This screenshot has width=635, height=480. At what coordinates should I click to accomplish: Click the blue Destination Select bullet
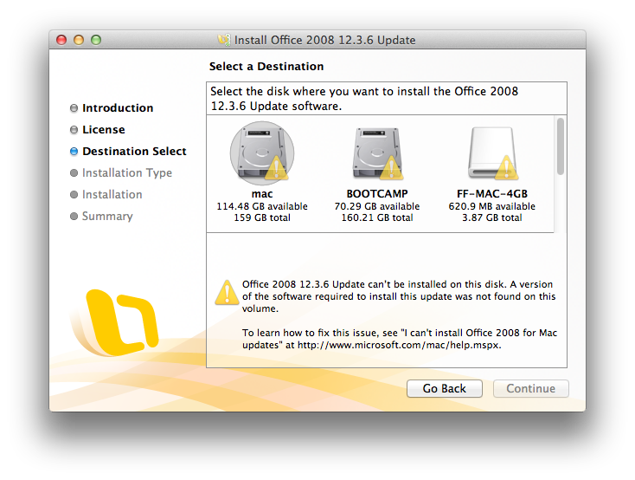click(x=74, y=152)
